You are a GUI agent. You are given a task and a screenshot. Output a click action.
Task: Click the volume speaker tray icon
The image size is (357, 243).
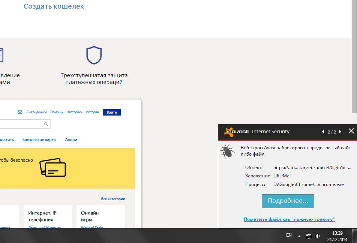(318, 236)
